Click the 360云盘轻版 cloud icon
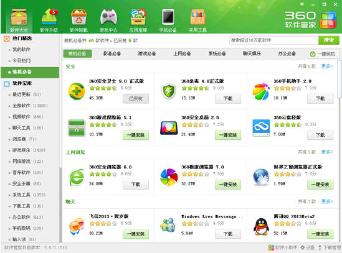Viewport: 342px width, 253px height. tap(261, 128)
